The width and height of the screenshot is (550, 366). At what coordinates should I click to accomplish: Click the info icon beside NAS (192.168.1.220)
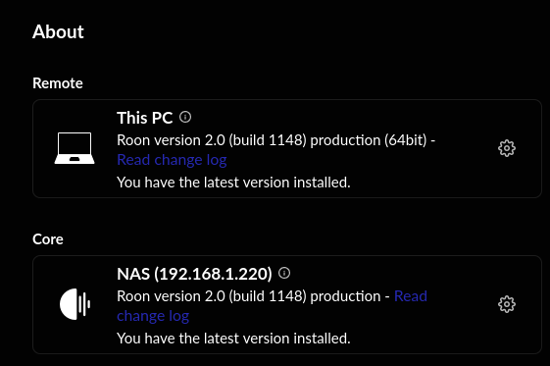pos(284,273)
